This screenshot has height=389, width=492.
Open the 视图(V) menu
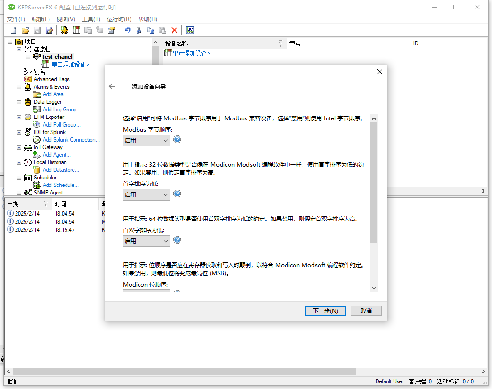point(66,19)
